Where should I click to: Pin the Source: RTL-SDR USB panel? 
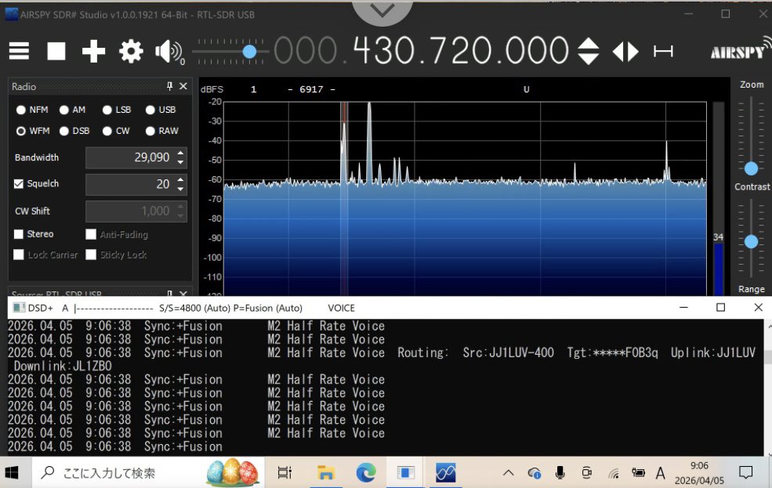pyautogui.click(x=169, y=293)
